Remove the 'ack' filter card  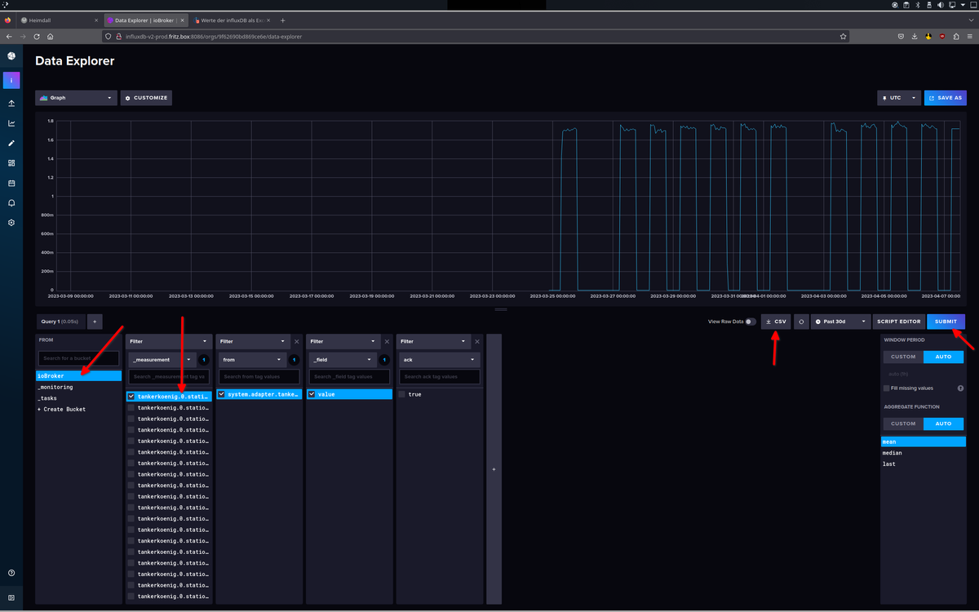pos(476,341)
